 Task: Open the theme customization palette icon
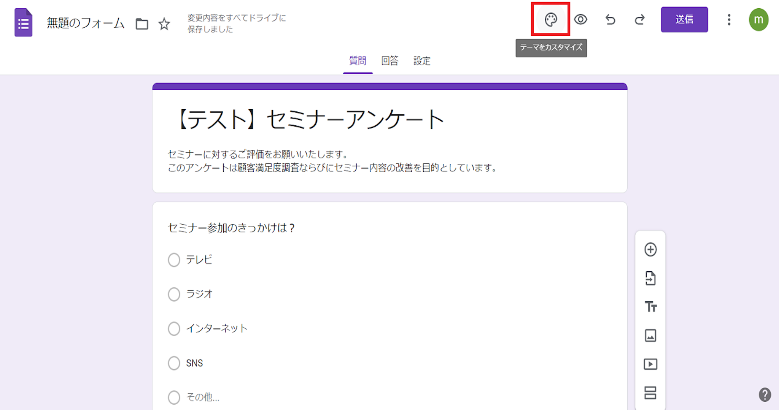click(x=550, y=19)
